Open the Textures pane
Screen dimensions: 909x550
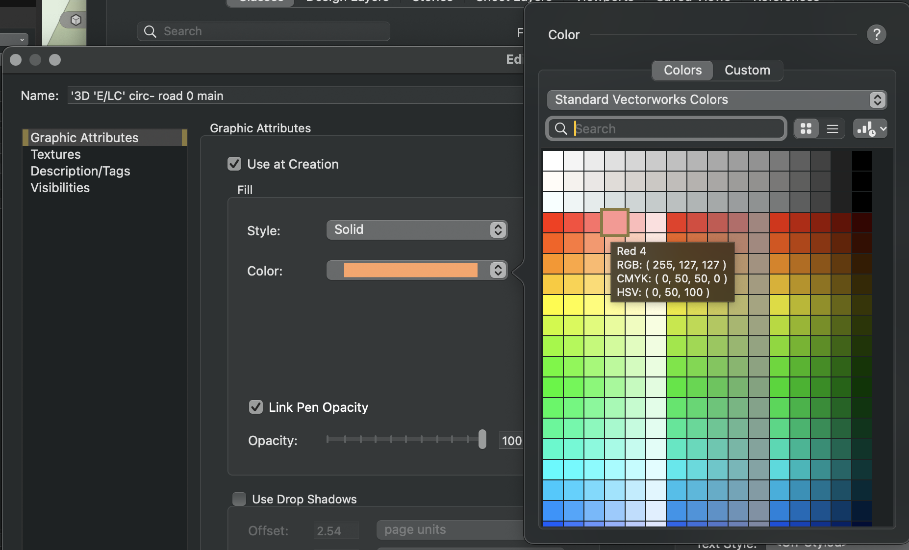click(55, 154)
